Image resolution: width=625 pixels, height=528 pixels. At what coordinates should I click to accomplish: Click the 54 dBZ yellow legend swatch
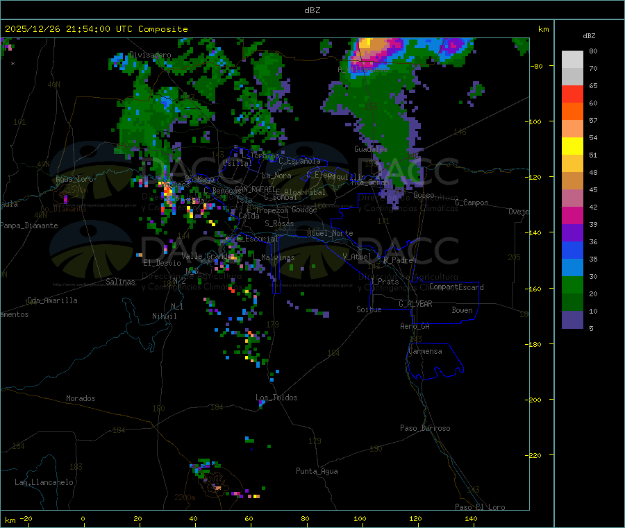pyautogui.click(x=572, y=146)
